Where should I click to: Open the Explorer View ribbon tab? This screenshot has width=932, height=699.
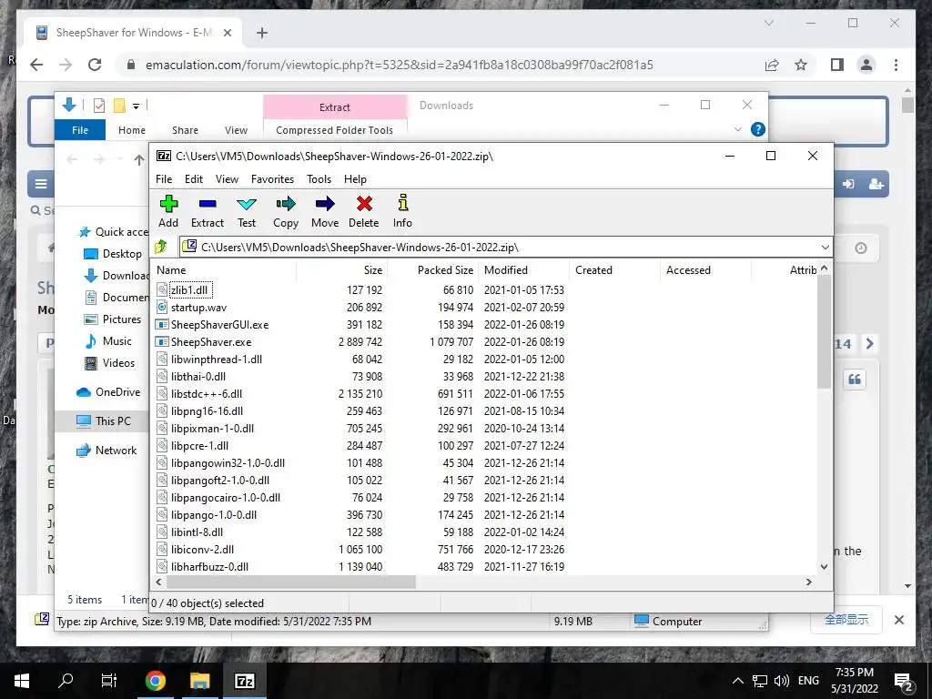tap(236, 130)
